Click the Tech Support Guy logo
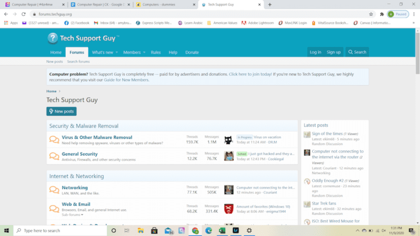 click(x=83, y=38)
